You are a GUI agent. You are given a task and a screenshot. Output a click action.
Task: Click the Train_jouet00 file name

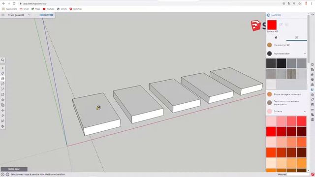(16, 15)
